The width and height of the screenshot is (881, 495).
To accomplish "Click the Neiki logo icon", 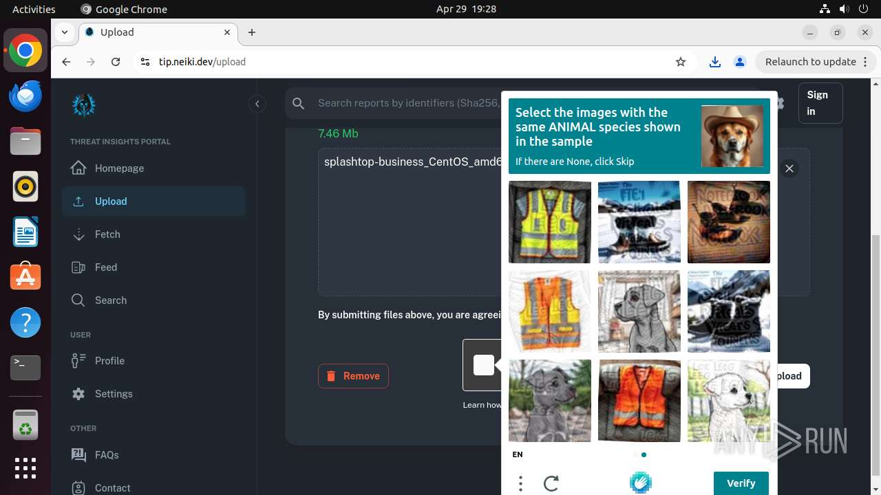I will tap(84, 104).
